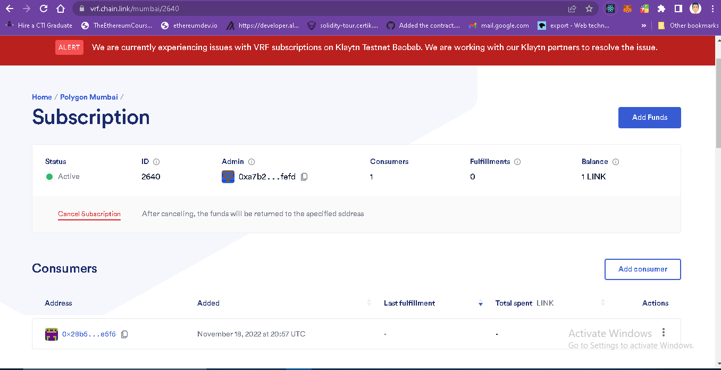Reload the current page
Viewport: 721px width, 370px height.
[44, 9]
